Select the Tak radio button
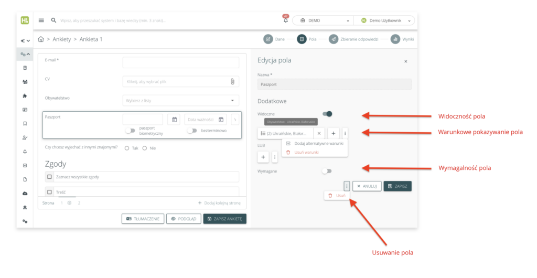 pyautogui.click(x=127, y=148)
